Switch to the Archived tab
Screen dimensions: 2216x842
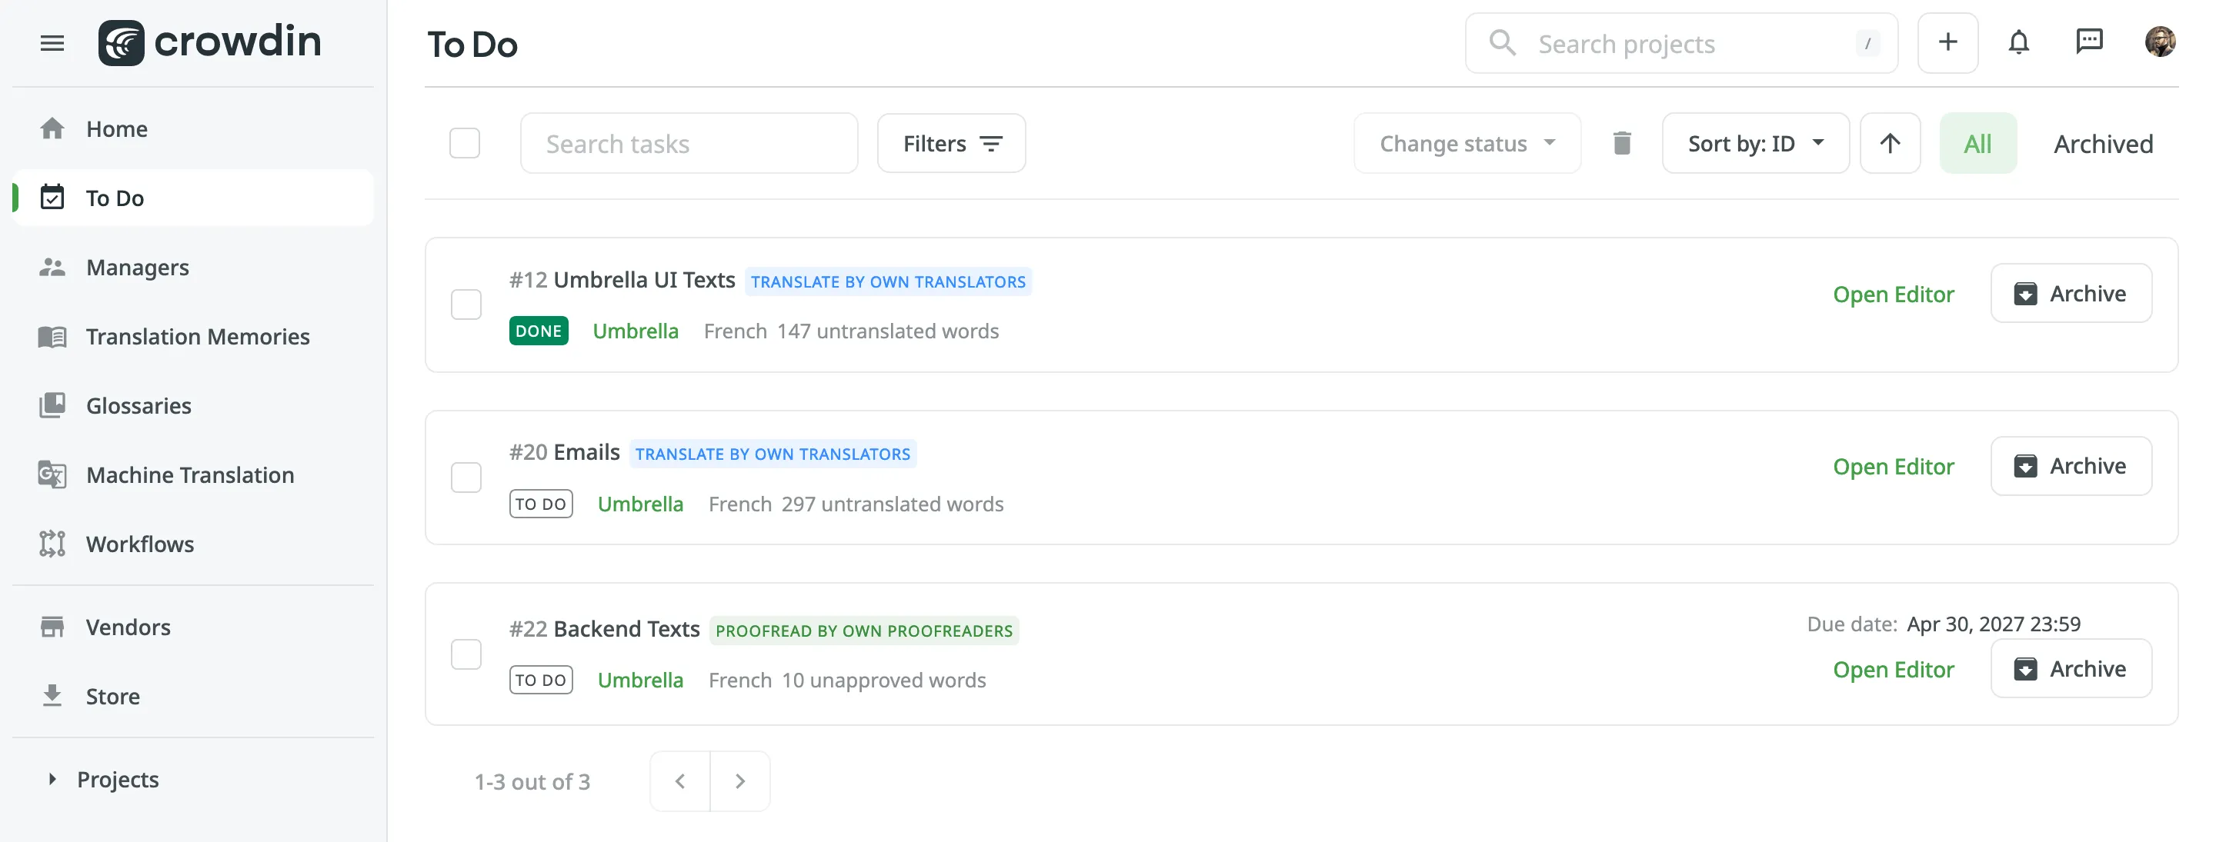pyautogui.click(x=2102, y=144)
